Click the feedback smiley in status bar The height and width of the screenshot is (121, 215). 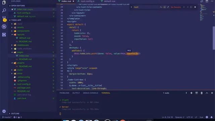[207, 117]
